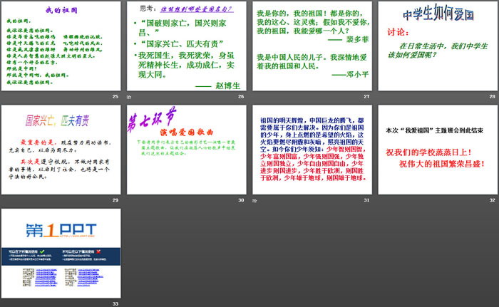499x307 pixels.
Task: Select slide 28 thumbnail titled 中学生如何爱国
Action: 438,46
